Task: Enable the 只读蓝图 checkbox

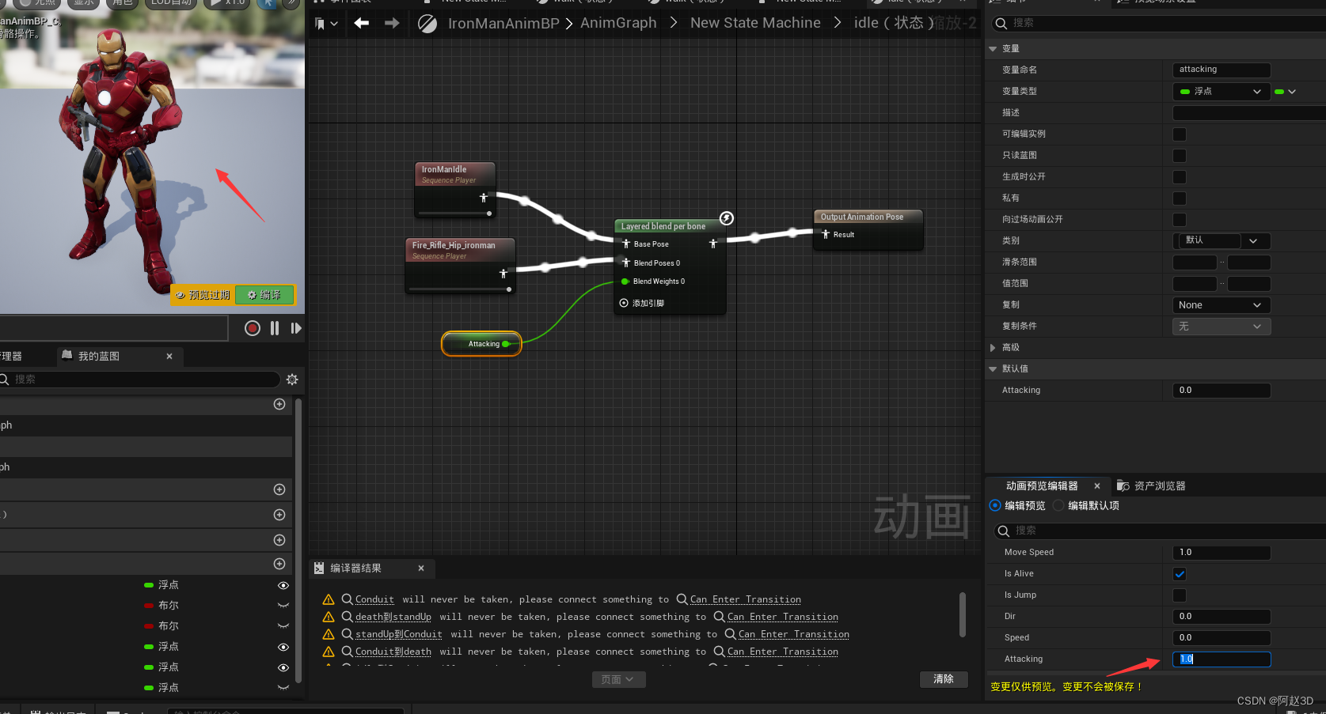Action: point(1180,156)
